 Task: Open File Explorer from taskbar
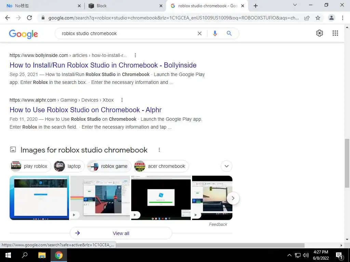tap(42, 255)
